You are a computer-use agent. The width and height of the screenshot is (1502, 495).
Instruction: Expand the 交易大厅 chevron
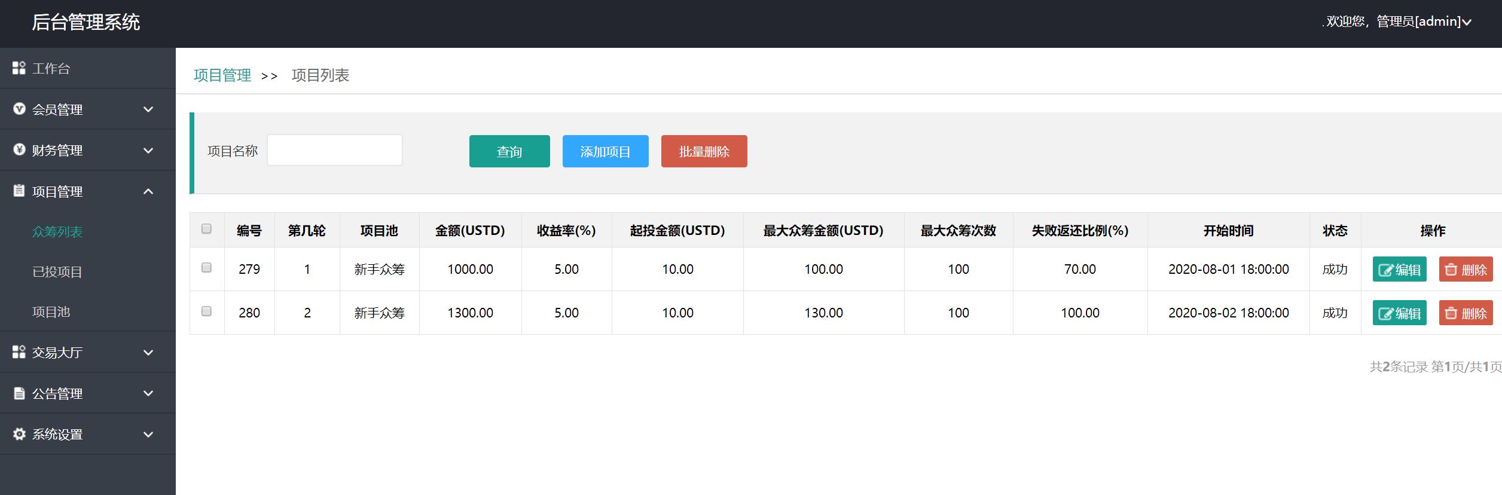148,353
